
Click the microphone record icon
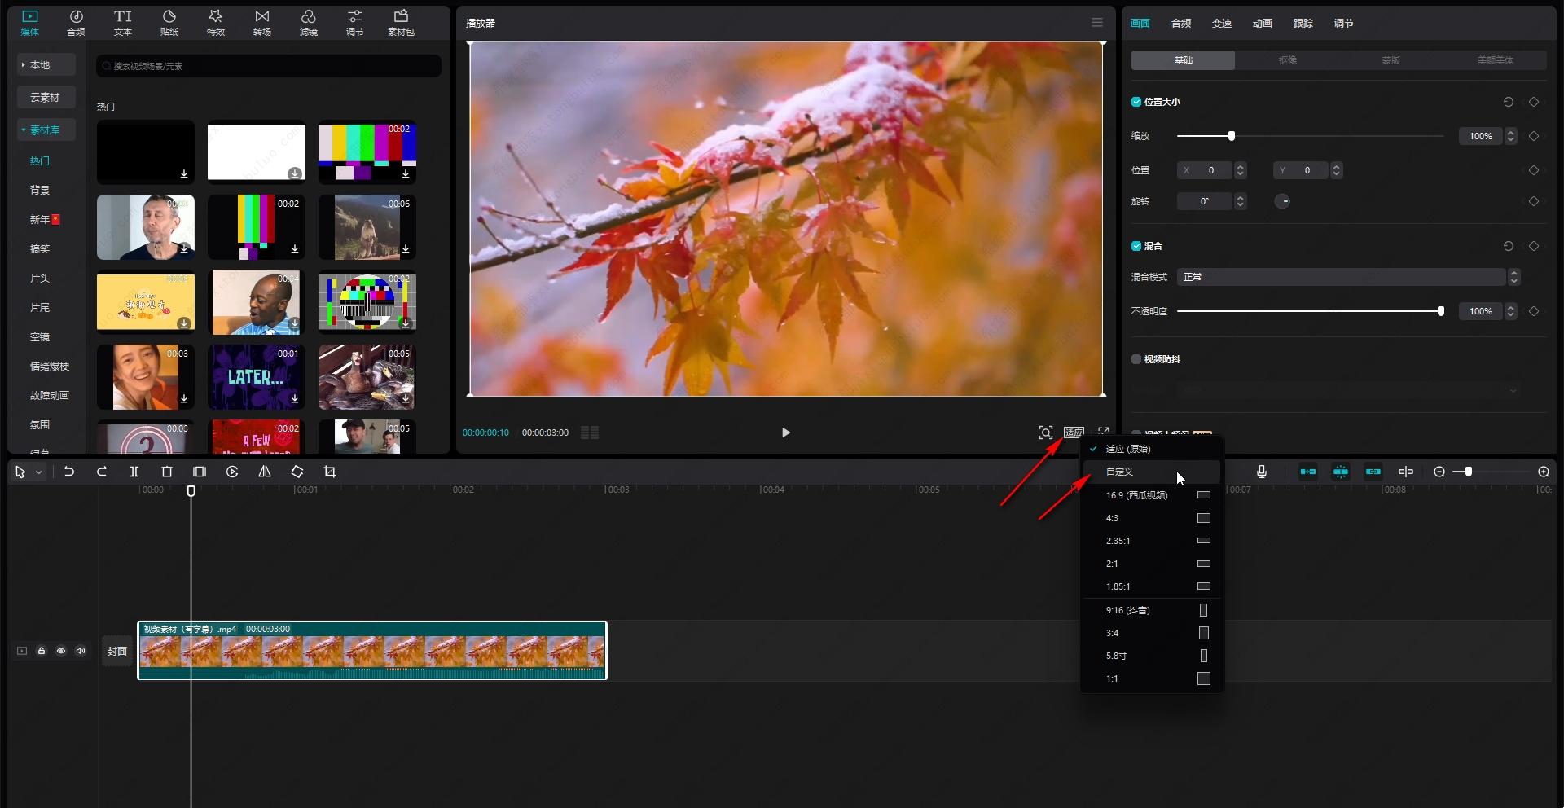click(x=1262, y=472)
